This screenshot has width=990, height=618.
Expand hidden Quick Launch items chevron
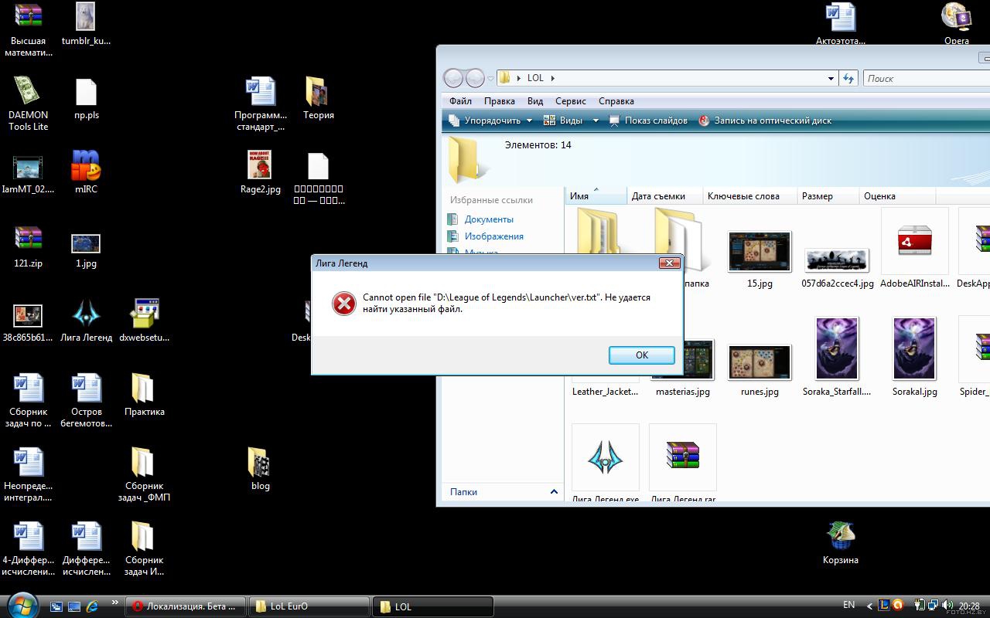click(115, 603)
